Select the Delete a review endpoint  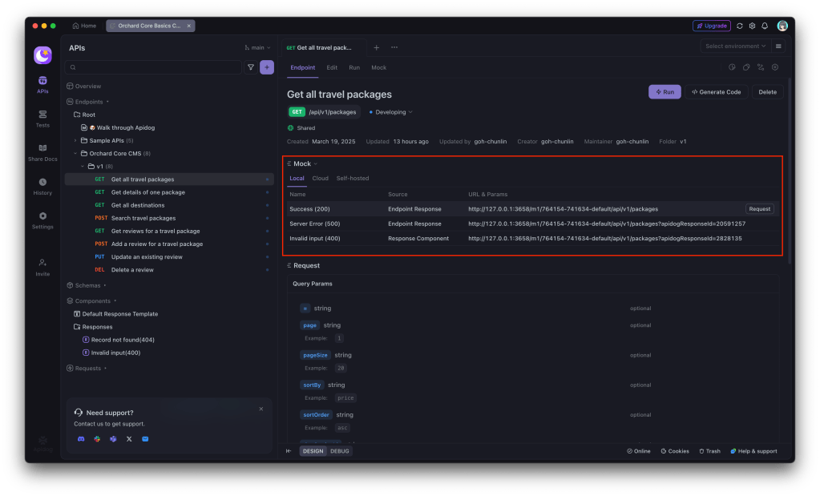pyautogui.click(x=132, y=270)
